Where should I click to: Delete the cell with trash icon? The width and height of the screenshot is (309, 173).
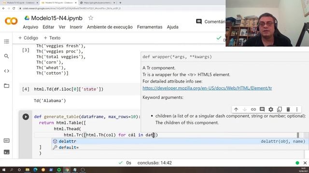coord(288,110)
